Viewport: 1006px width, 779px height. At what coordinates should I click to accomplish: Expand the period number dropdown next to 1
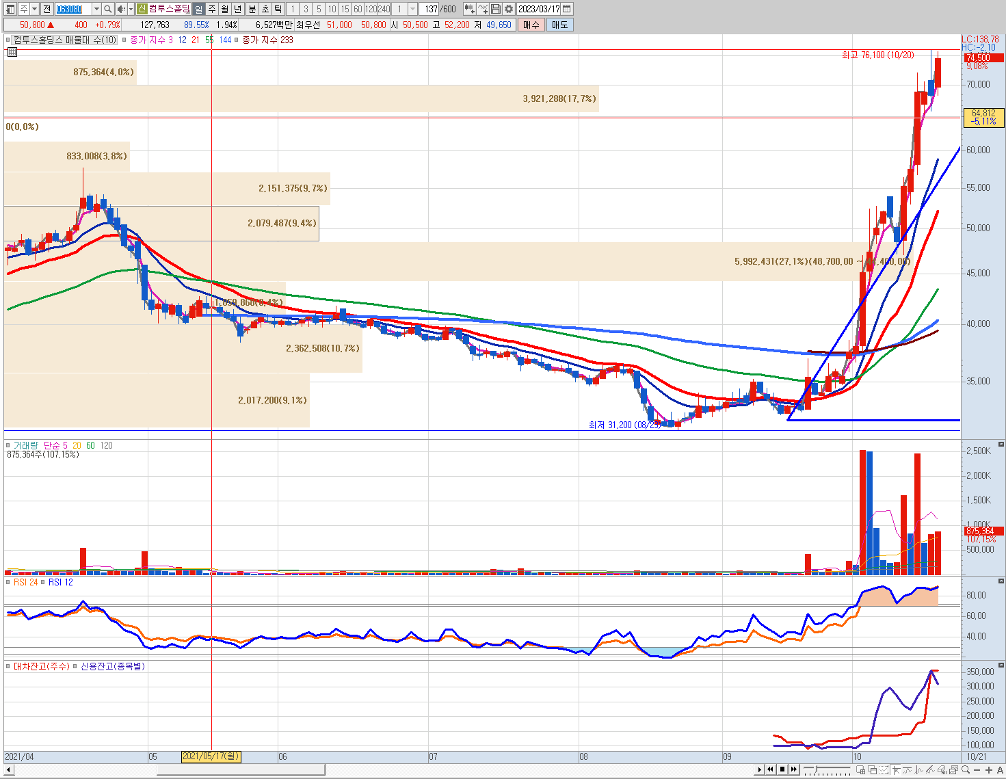(x=412, y=9)
